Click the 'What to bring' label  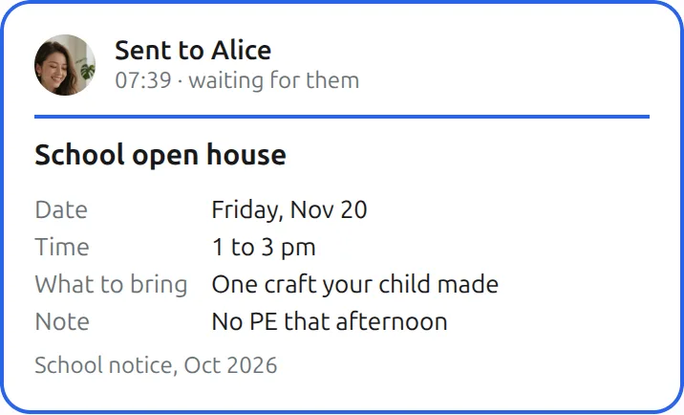(111, 284)
